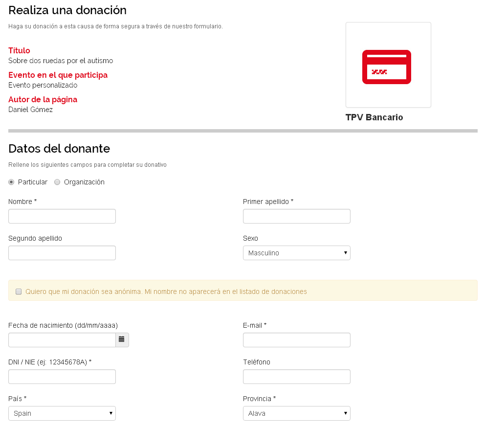Click the Nombre input field

point(62,216)
